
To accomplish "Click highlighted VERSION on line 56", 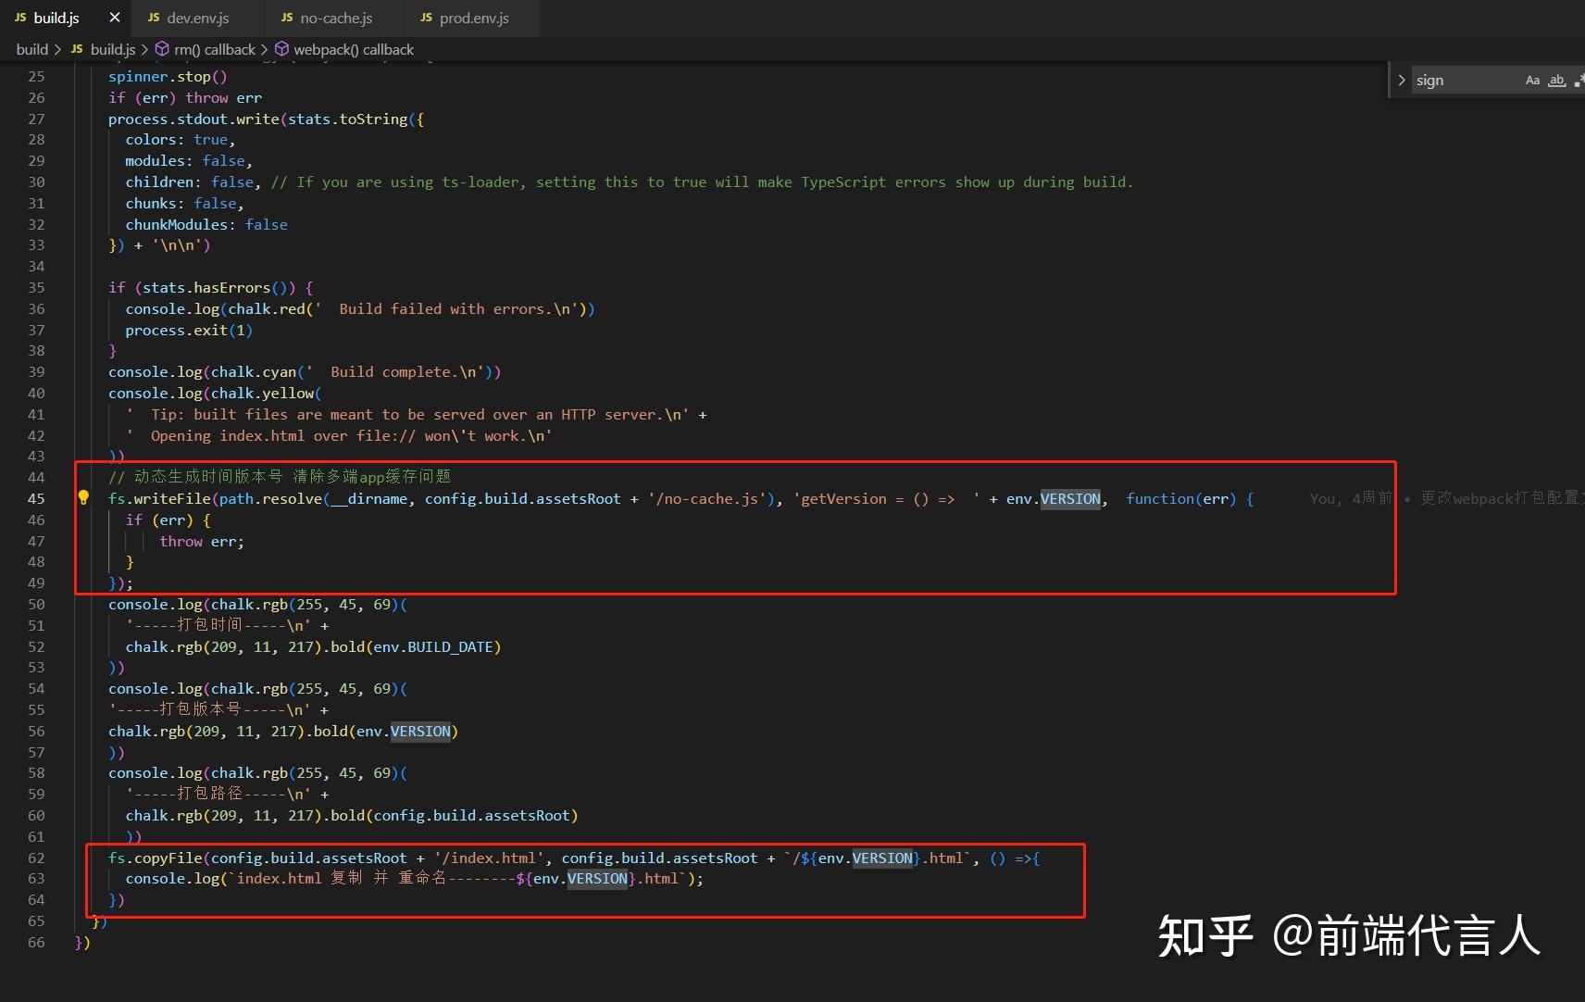I will (420, 731).
